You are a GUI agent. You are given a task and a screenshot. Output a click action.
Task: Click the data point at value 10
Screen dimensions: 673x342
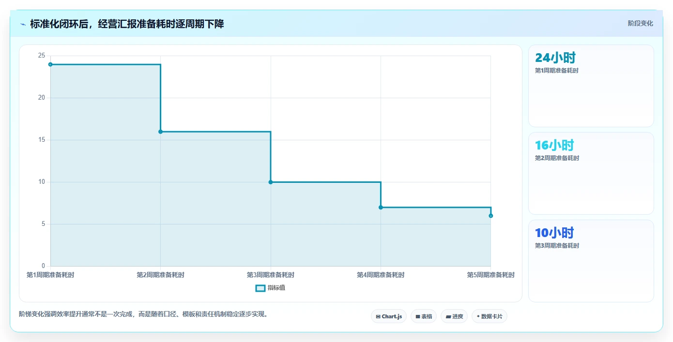pos(271,182)
